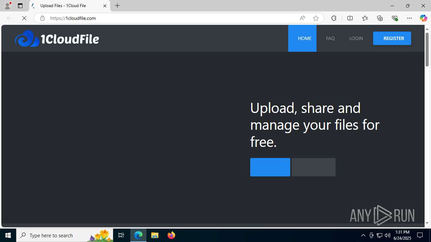Open the tab actions menu icon
Viewport: 431px width, 242px height.
coord(20,6)
